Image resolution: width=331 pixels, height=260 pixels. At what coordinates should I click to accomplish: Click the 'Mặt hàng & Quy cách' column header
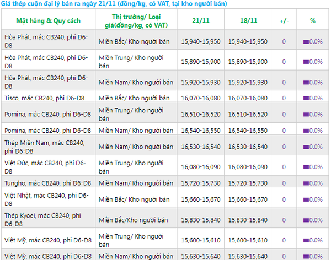coord(49,21)
